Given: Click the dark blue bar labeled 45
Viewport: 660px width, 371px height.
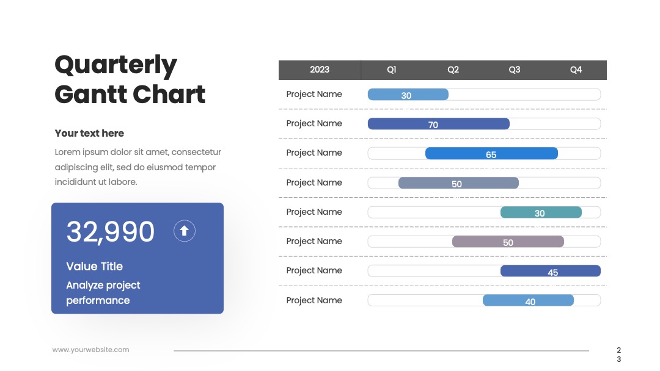Looking at the screenshot, I should pyautogui.click(x=551, y=271).
